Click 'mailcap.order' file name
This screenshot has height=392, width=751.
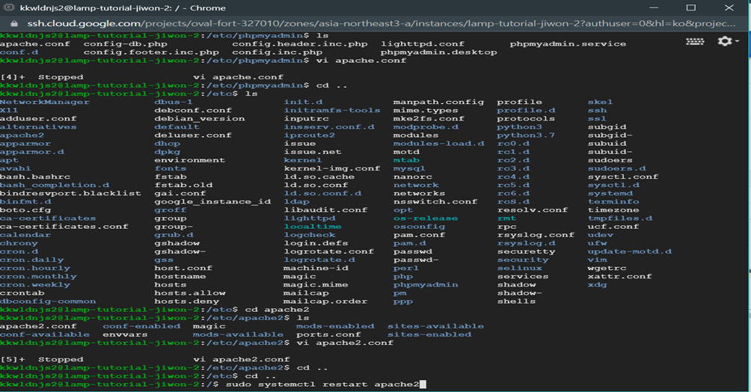(325, 301)
